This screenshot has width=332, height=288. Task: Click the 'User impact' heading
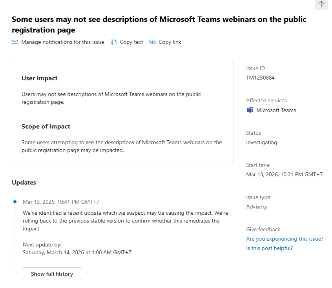[39, 78]
